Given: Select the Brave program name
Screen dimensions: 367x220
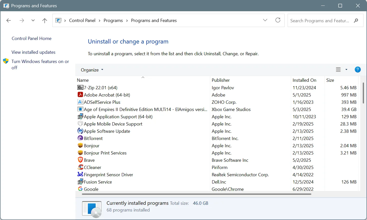Looking at the screenshot, I should 89,160.
